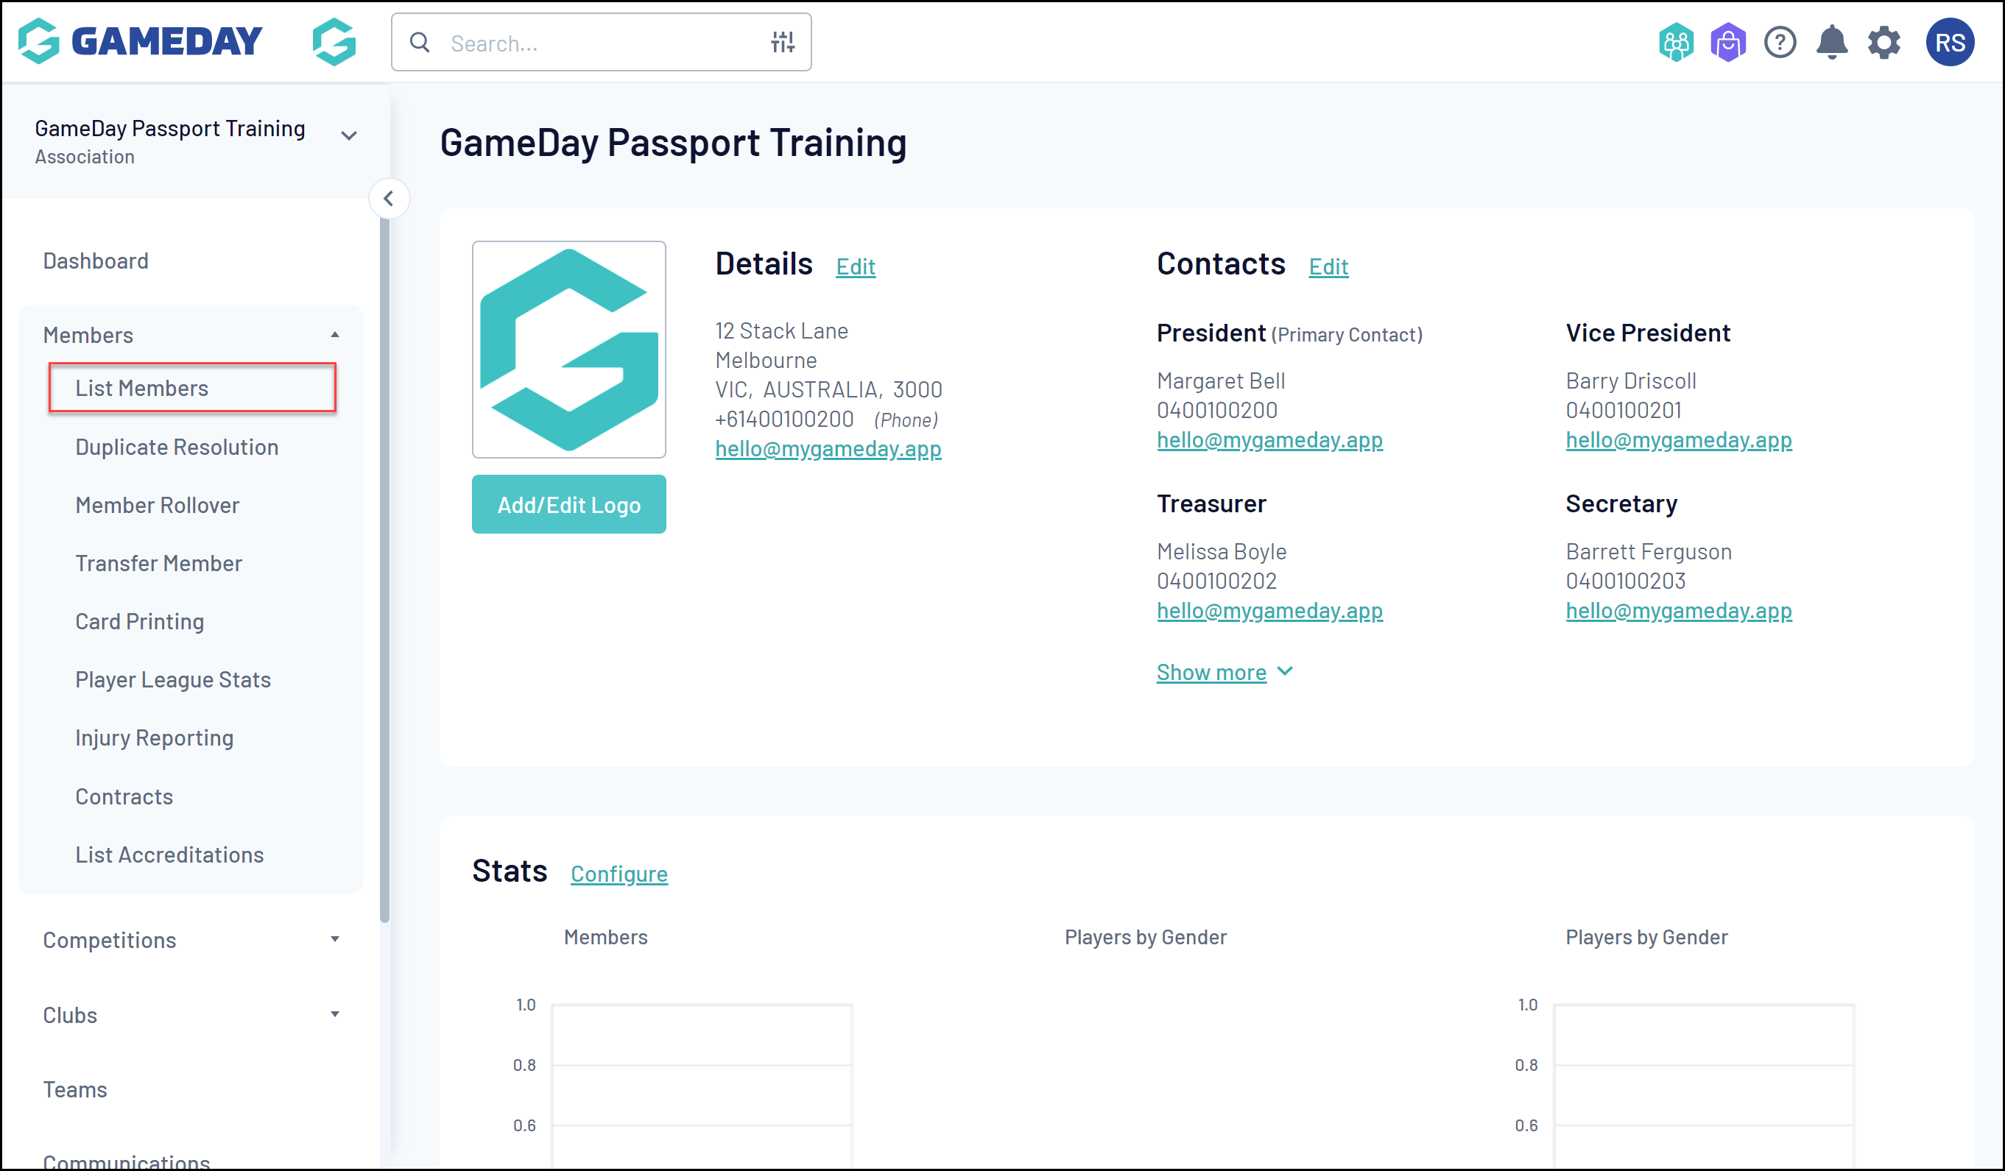
Task: Go to Duplicate Resolution
Action: 177,447
